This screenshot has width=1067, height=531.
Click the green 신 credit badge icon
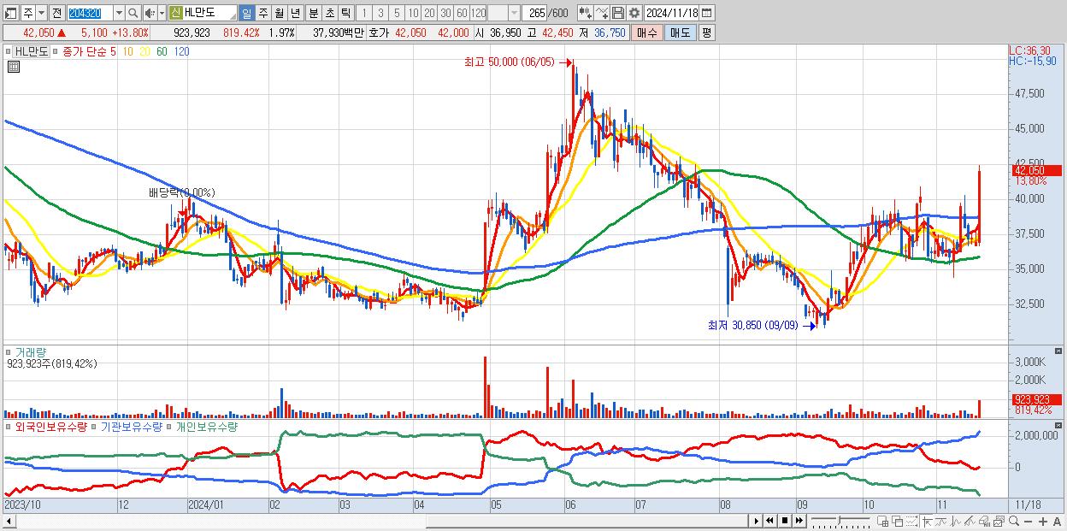coord(175,13)
